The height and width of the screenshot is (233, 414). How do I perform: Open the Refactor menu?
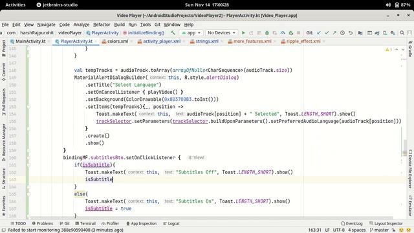coord(102,25)
